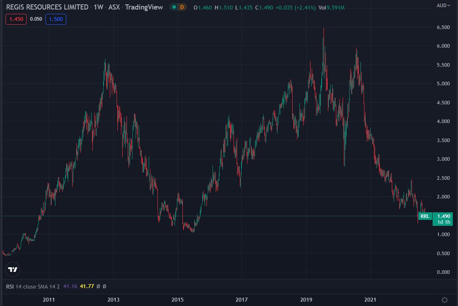Click the 2.000 price axis label
This screenshot has width=458, height=306.
tap(443, 197)
